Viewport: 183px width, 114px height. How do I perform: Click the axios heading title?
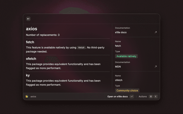(31, 29)
